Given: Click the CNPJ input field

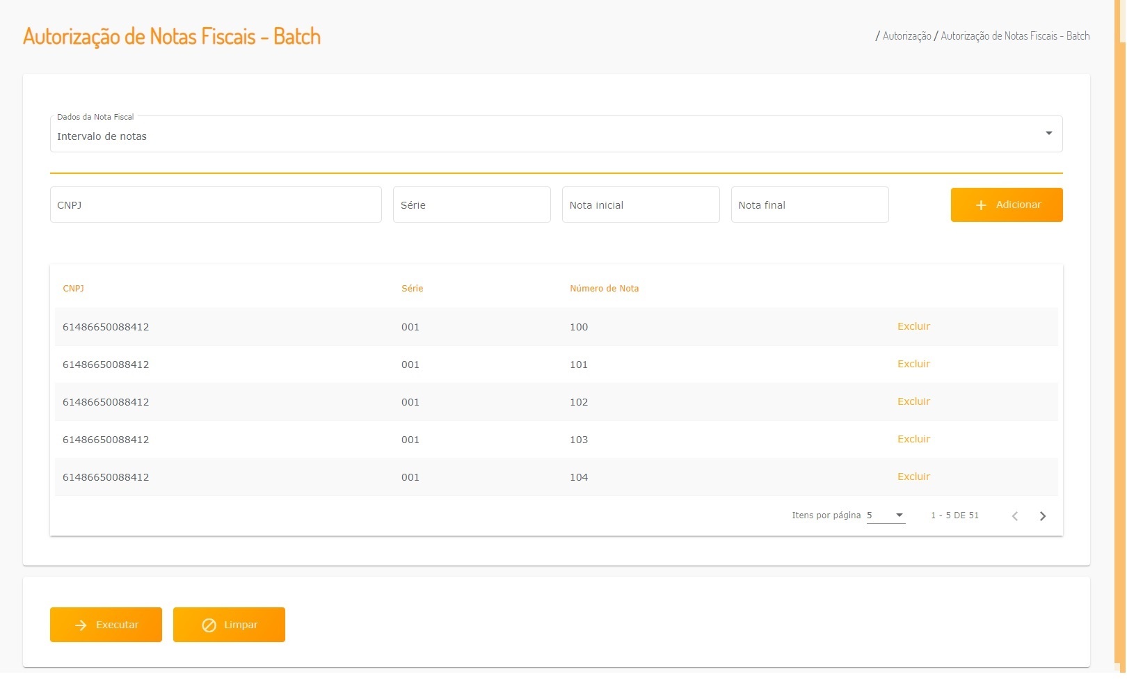Looking at the screenshot, I should click(216, 205).
